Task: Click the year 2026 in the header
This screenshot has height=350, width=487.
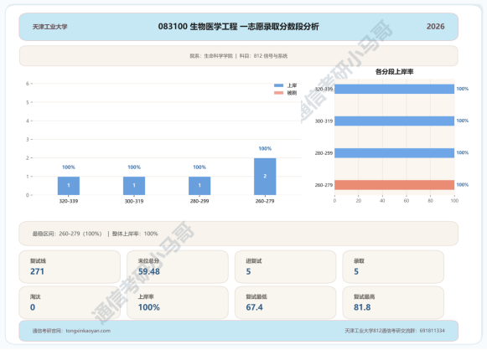Action: pyautogui.click(x=435, y=27)
